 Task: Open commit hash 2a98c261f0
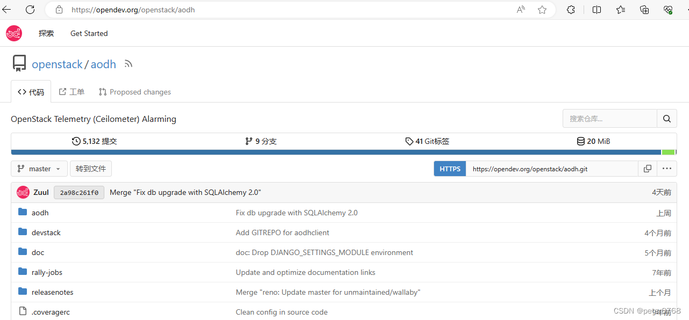[x=79, y=192]
